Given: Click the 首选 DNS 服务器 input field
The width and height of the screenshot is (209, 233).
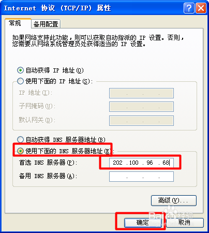Looking at the screenshot, I should 141,163.
